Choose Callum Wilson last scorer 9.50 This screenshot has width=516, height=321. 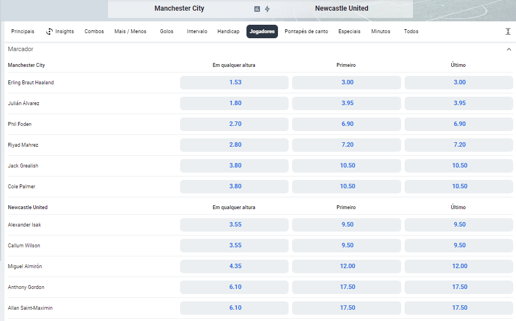pyautogui.click(x=459, y=245)
